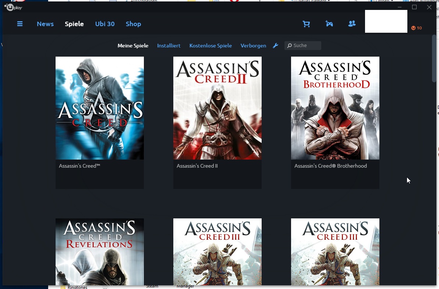
Task: Show Verborgen games
Action: [253, 46]
